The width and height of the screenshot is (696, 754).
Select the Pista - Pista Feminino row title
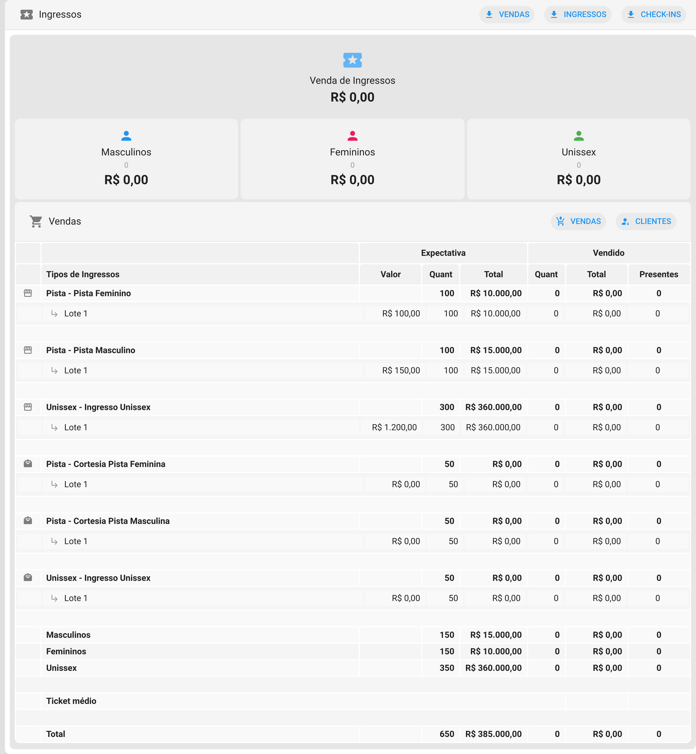coord(88,293)
